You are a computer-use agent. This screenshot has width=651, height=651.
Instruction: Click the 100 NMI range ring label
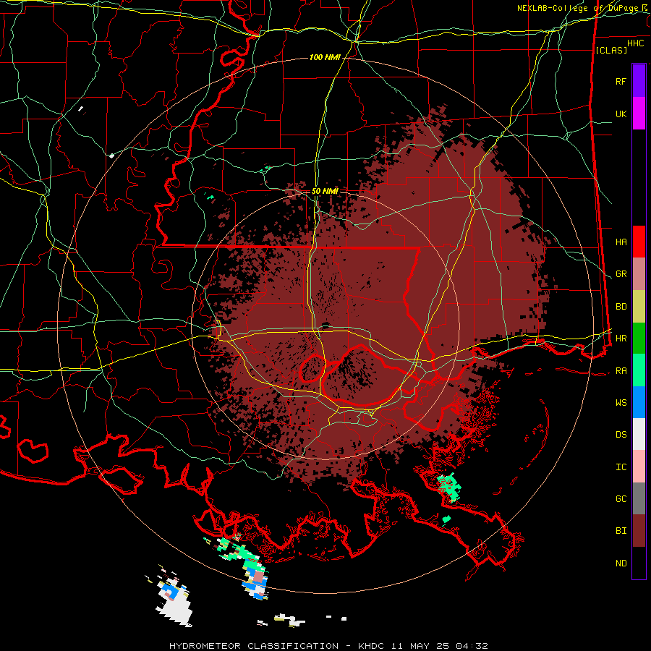click(x=325, y=57)
